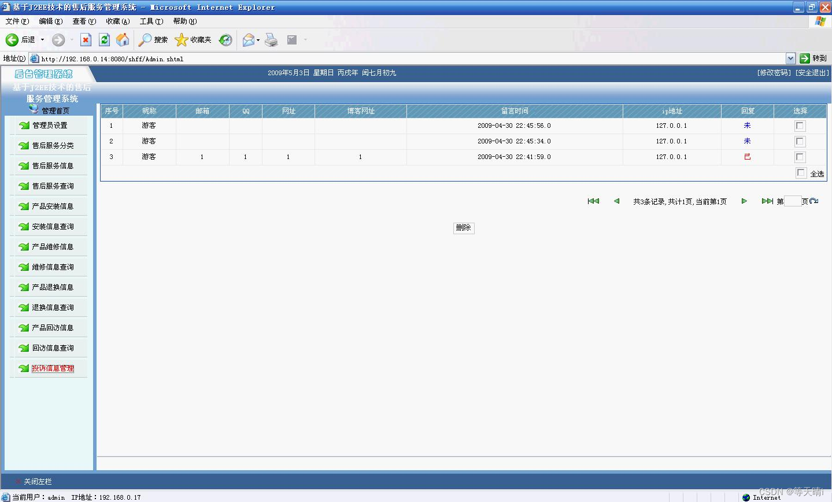
Task: Check the select checkbox on row 1
Action: (800, 125)
